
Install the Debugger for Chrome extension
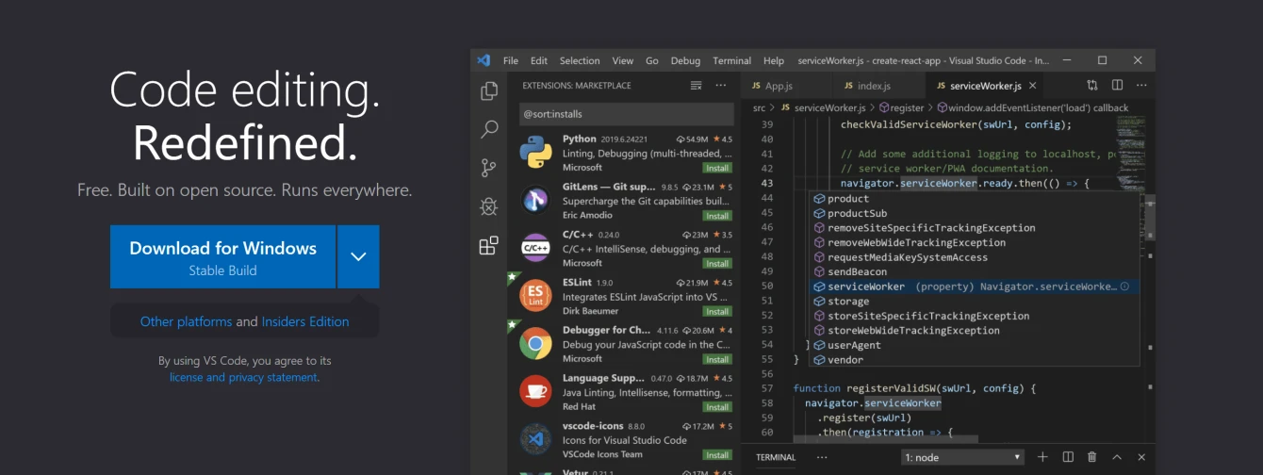(717, 359)
